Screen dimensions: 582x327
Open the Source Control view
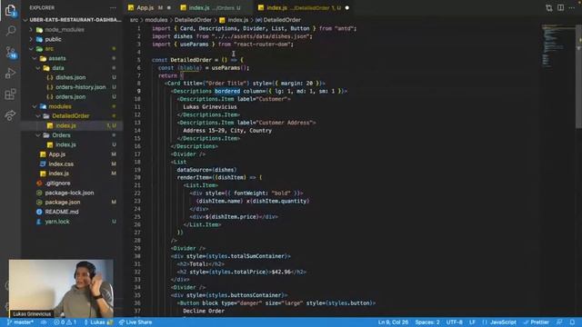click(10, 53)
